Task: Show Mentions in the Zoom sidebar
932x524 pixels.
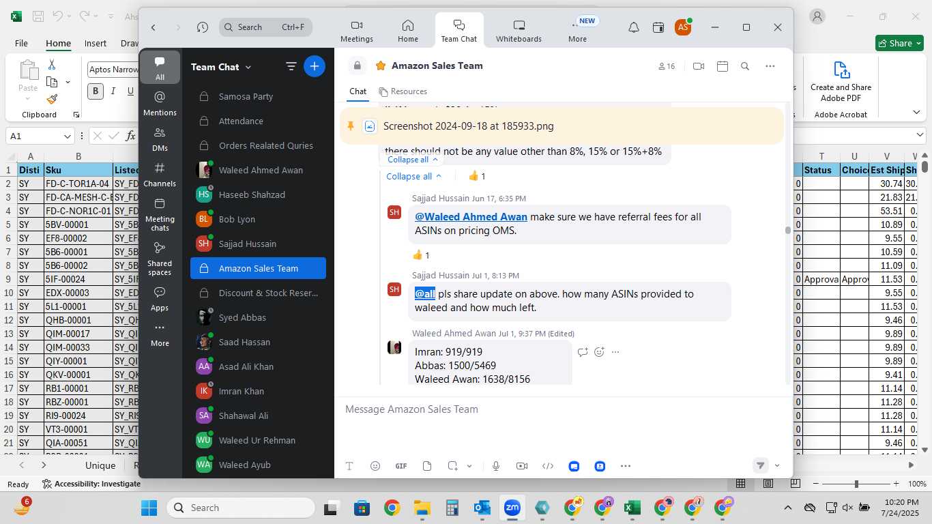Action: tap(160, 103)
